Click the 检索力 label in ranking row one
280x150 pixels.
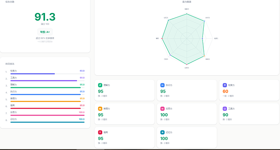coord(13,71)
